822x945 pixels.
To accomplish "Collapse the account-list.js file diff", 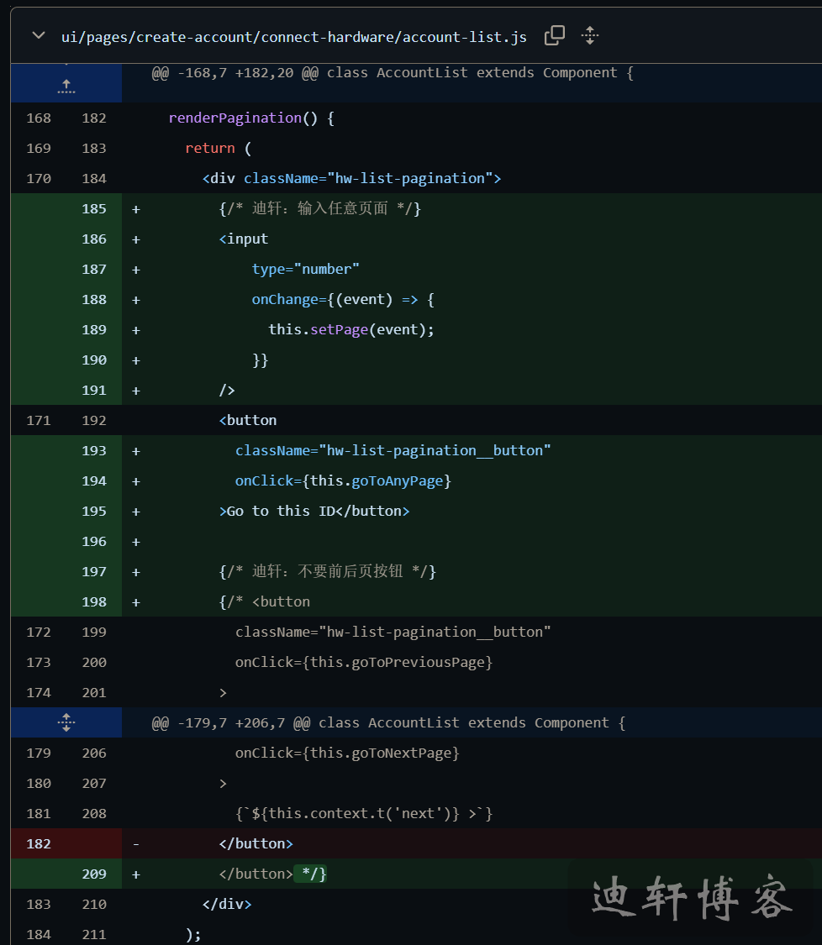I will click(38, 35).
